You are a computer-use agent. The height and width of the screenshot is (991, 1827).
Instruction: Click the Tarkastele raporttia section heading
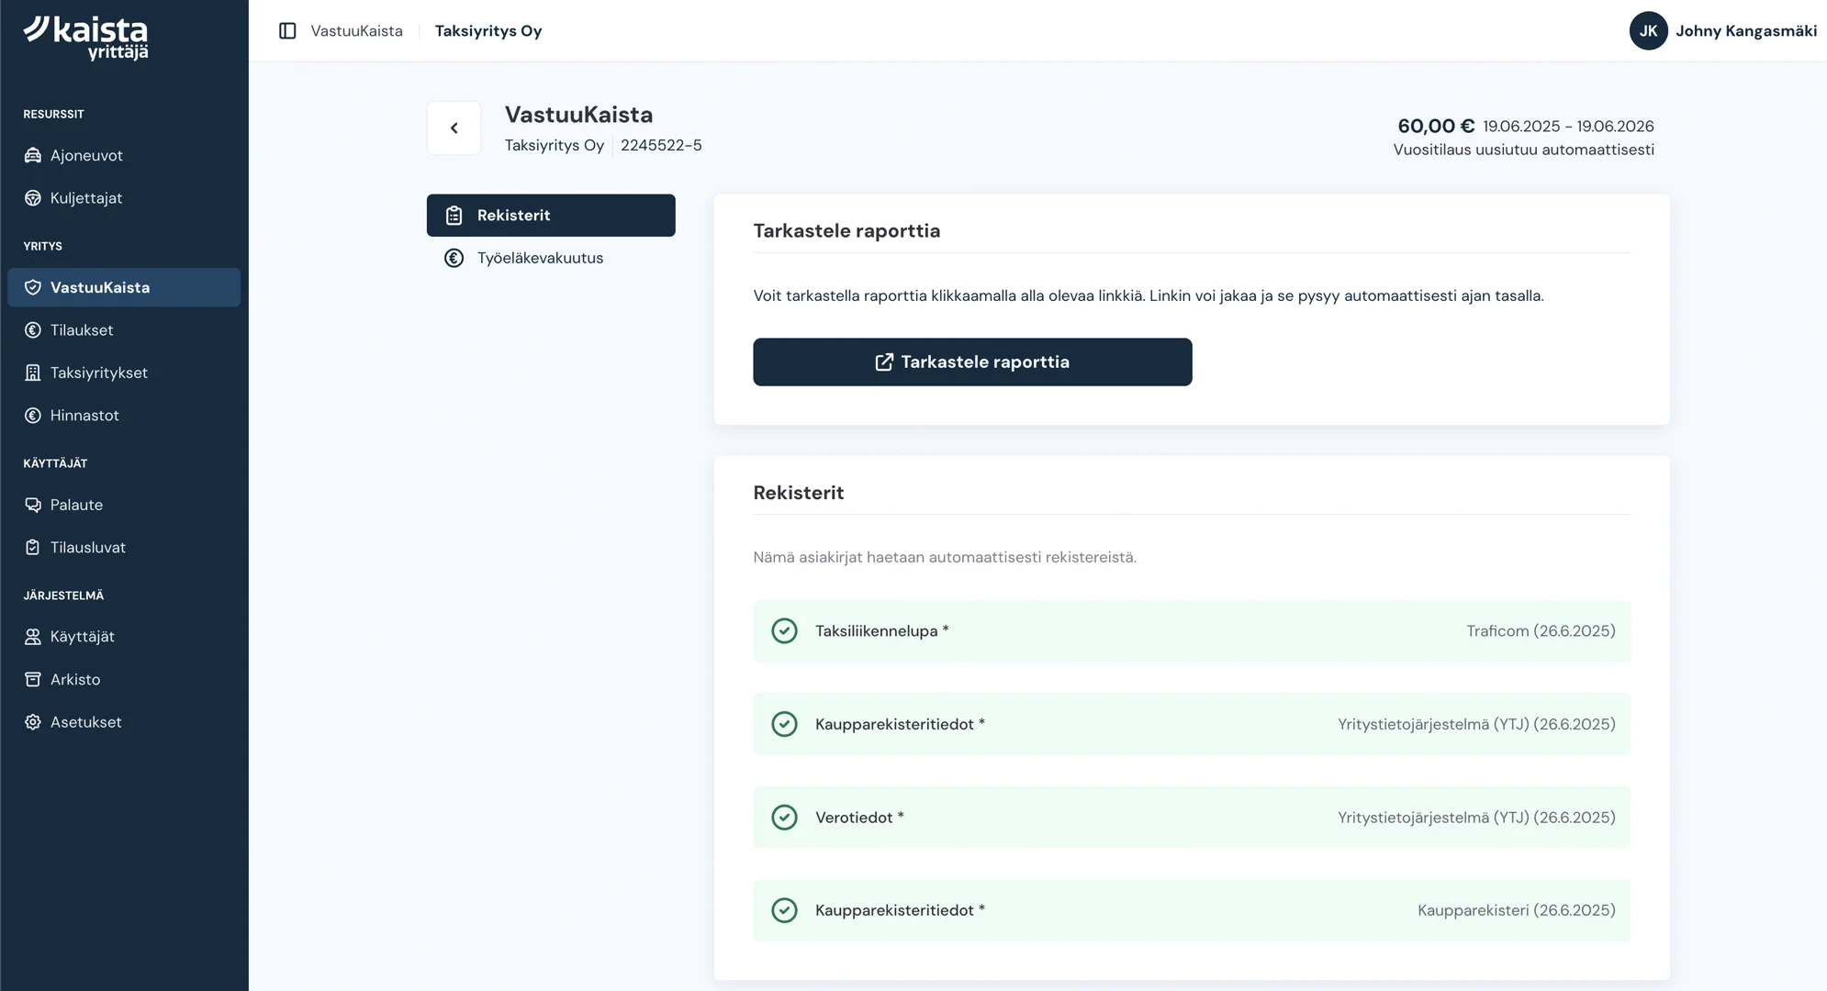click(846, 231)
